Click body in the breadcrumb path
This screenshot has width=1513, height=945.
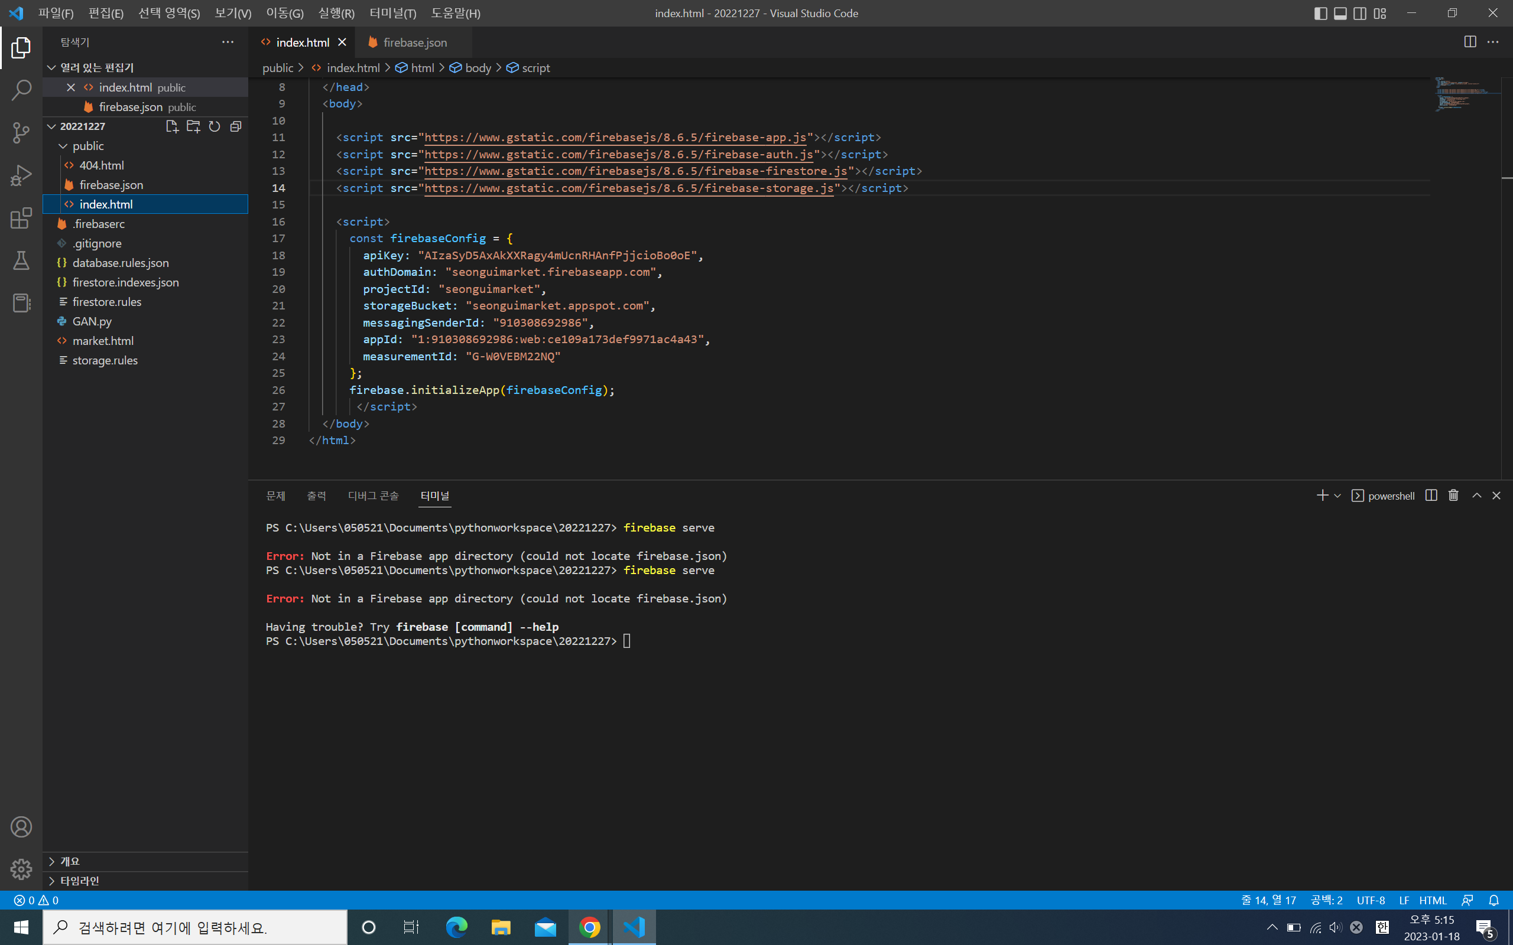click(x=478, y=67)
